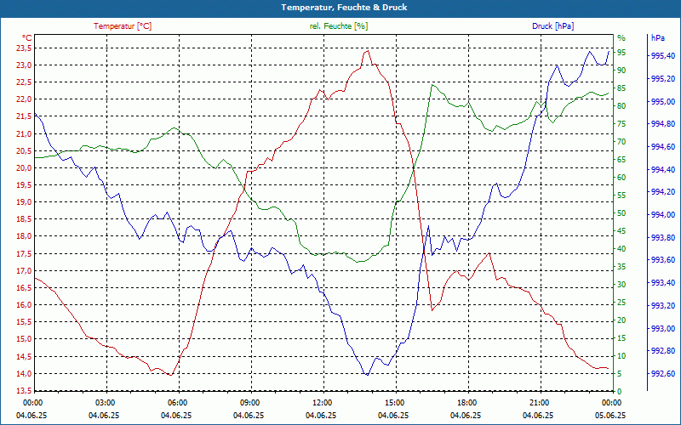Click the '40' humidity axis tick
The image size is (681, 425).
(621, 249)
